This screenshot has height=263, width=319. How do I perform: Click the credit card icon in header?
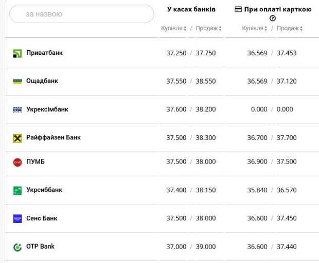[238, 9]
